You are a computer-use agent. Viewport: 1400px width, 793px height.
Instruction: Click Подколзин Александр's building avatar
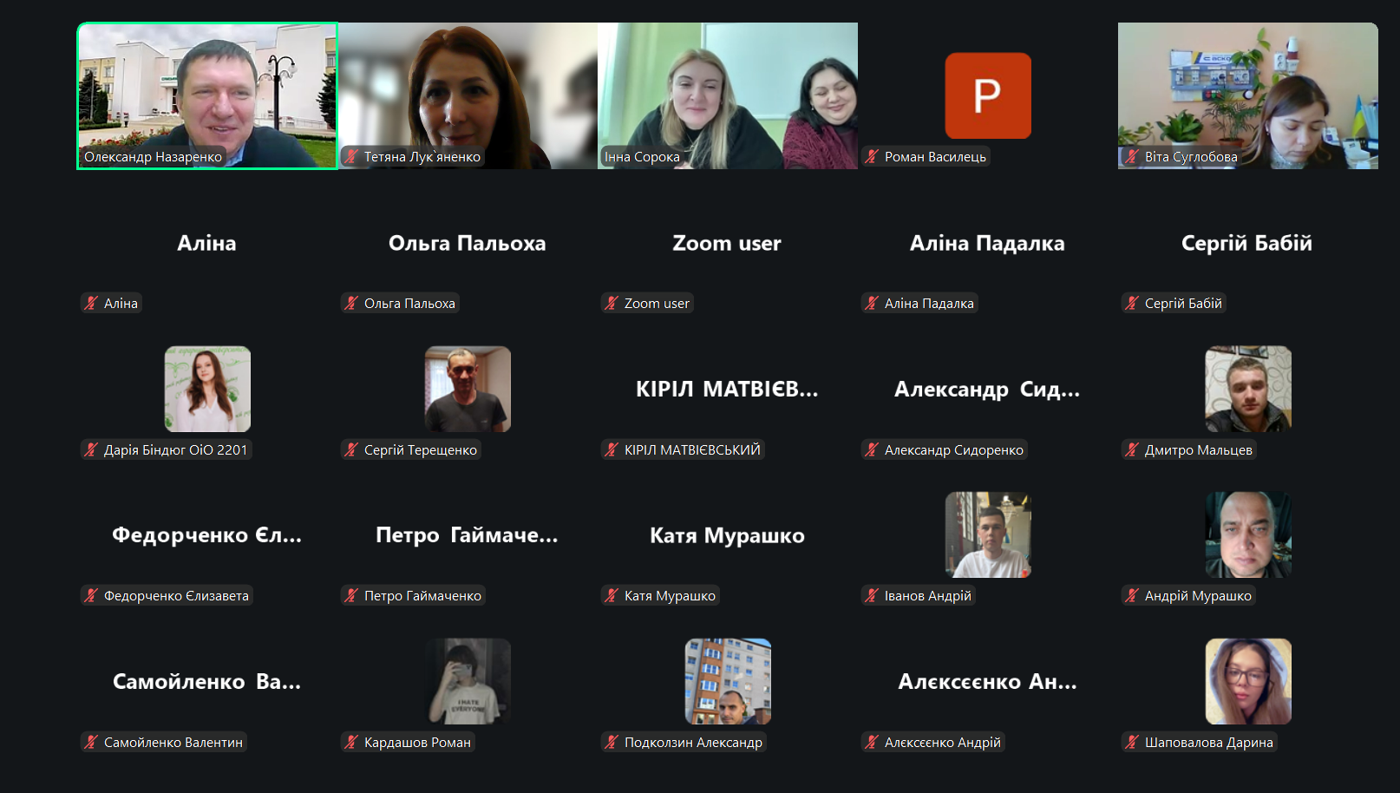click(x=727, y=681)
